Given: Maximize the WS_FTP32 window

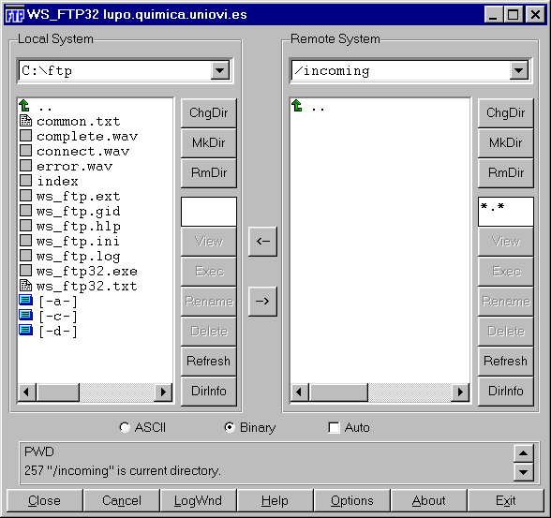Looking at the screenshot, I should 514,15.
